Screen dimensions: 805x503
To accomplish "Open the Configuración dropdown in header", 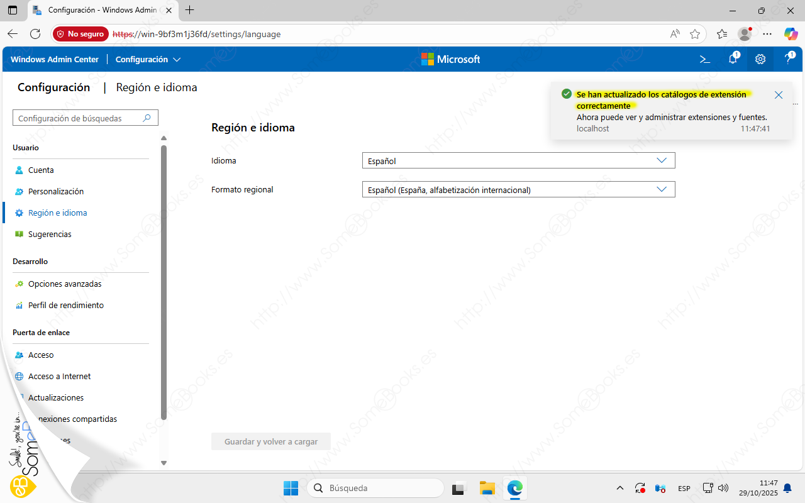I will click(x=148, y=59).
